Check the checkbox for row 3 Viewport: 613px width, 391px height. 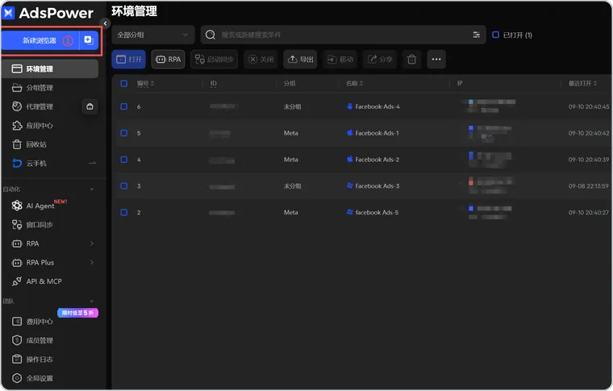(x=124, y=186)
